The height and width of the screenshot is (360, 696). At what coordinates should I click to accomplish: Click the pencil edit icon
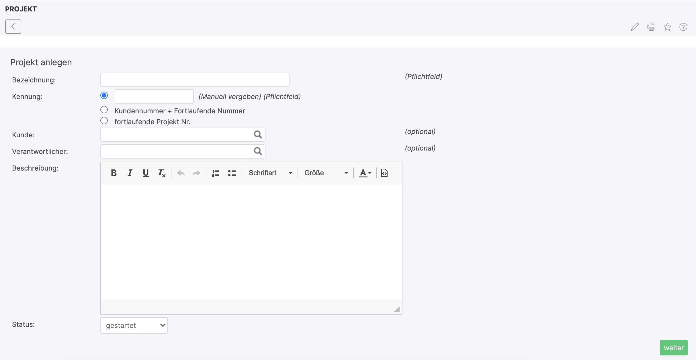(x=635, y=27)
